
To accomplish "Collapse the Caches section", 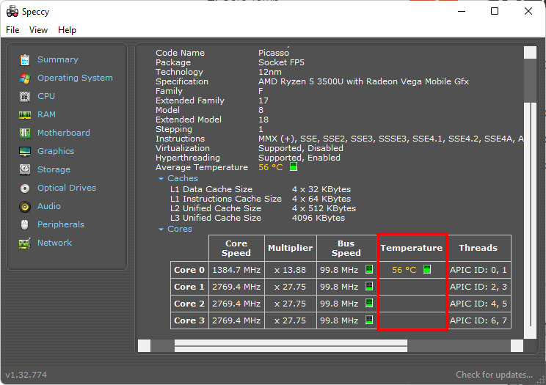I will (x=161, y=179).
